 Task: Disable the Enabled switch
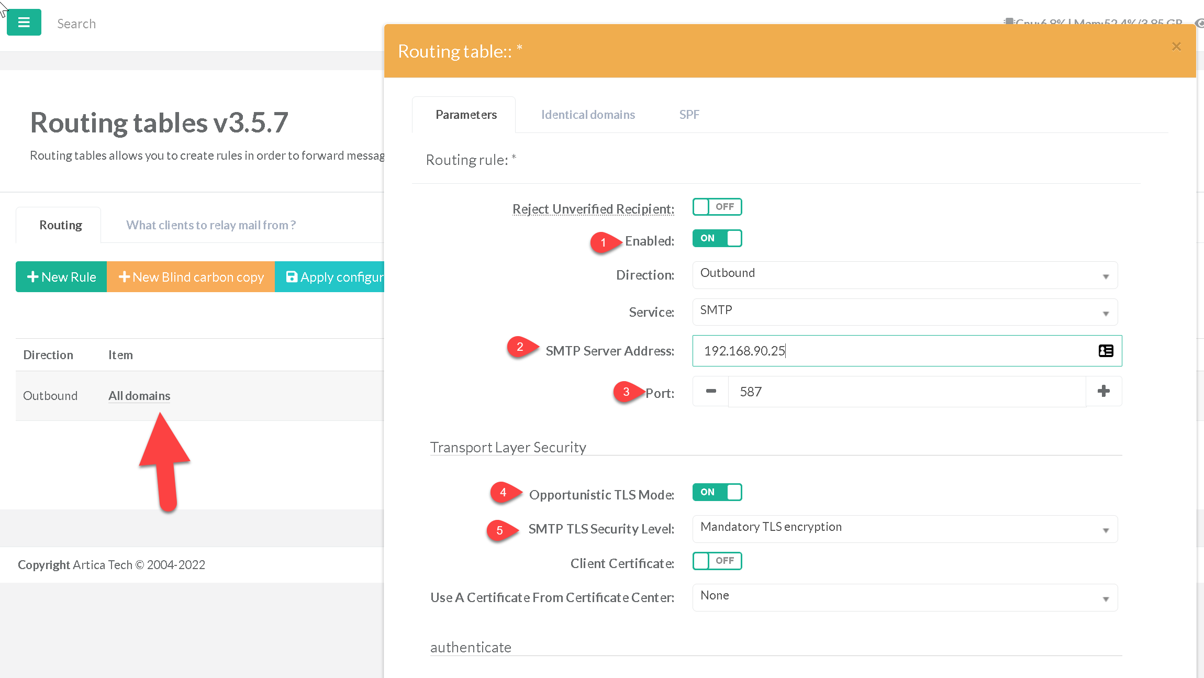717,238
